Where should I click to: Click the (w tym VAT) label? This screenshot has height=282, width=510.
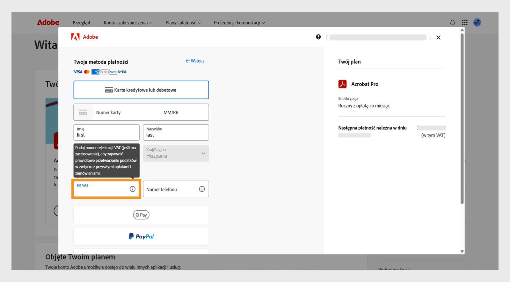[x=433, y=135]
